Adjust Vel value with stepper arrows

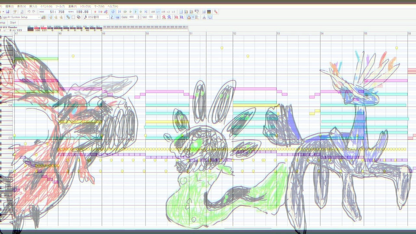158,17
